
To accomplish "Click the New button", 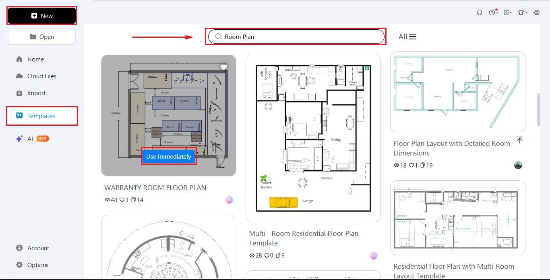I will [x=42, y=16].
